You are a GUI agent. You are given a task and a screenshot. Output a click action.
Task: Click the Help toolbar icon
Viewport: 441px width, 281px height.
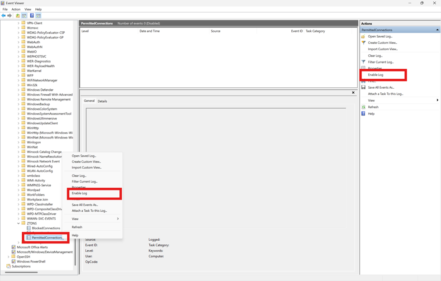point(32,15)
